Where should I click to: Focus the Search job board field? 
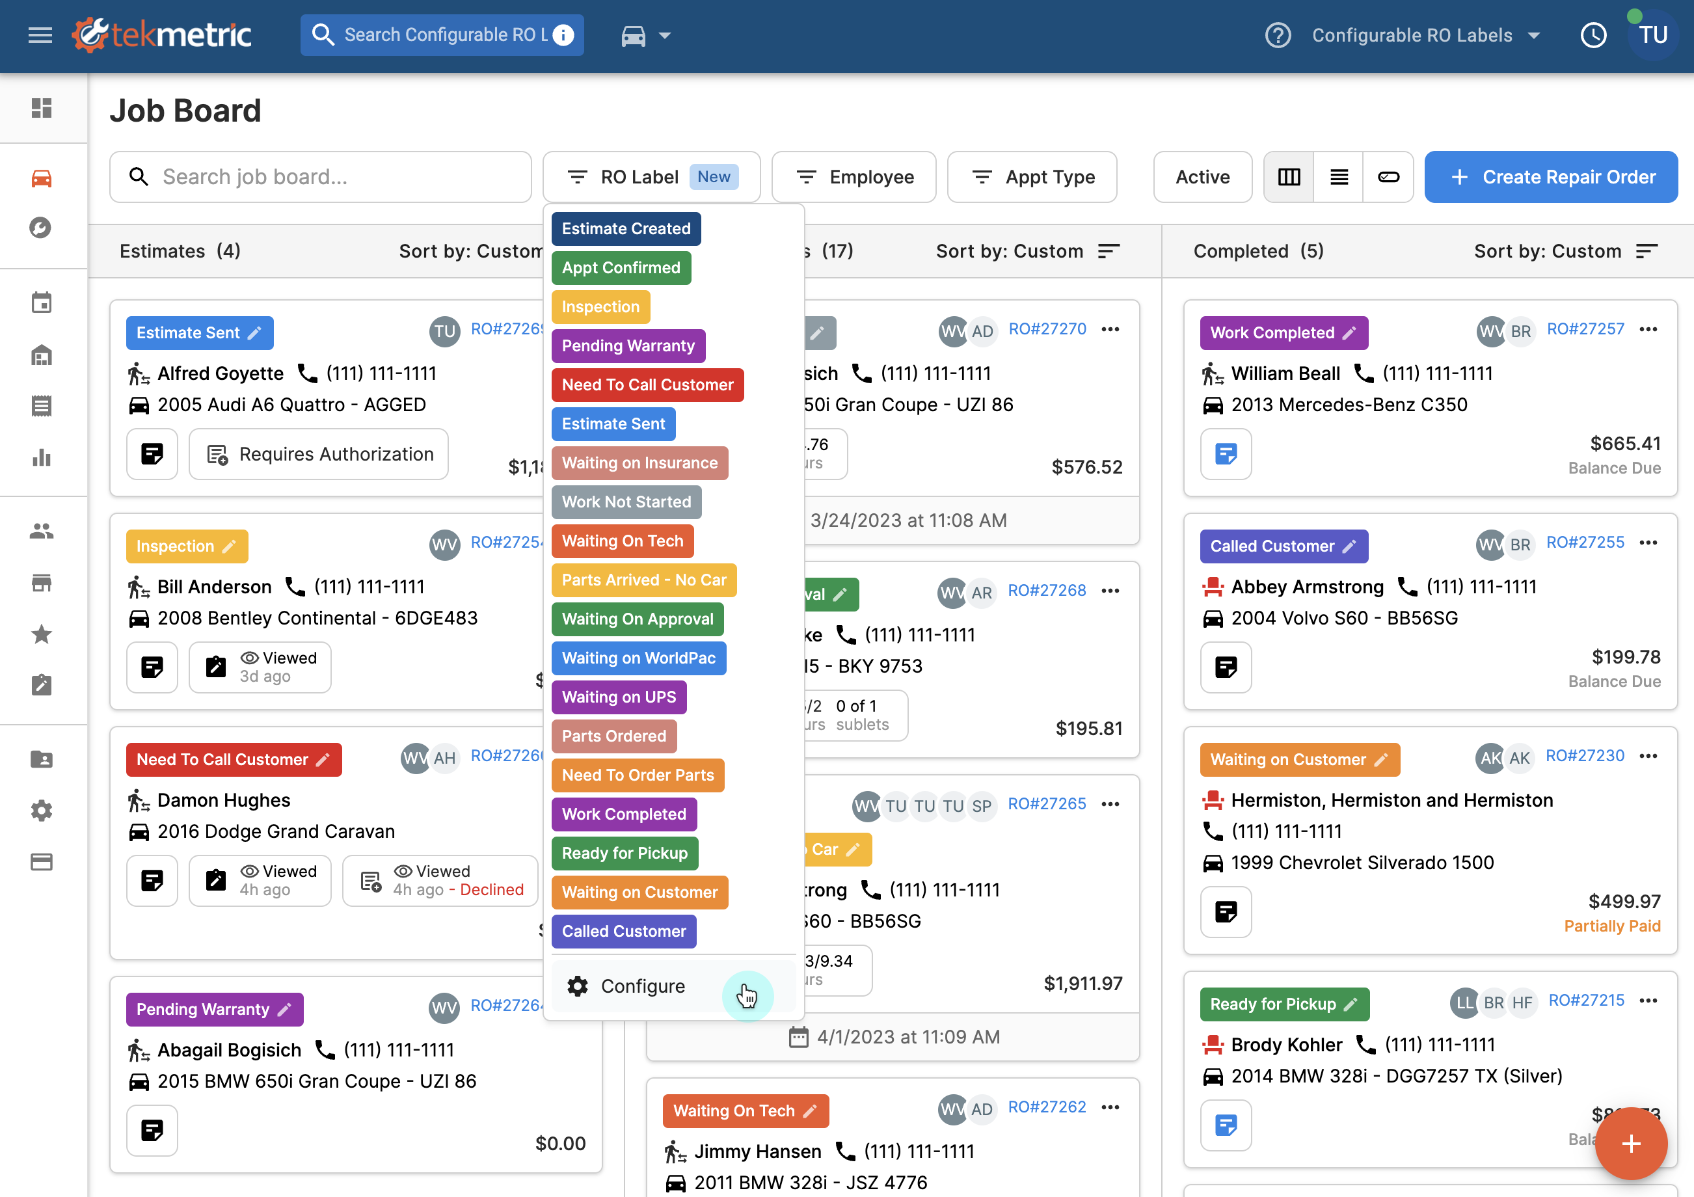click(320, 177)
